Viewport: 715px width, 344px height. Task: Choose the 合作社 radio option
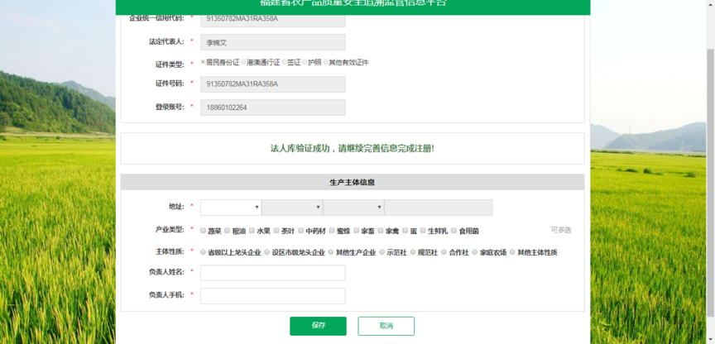[444, 252]
